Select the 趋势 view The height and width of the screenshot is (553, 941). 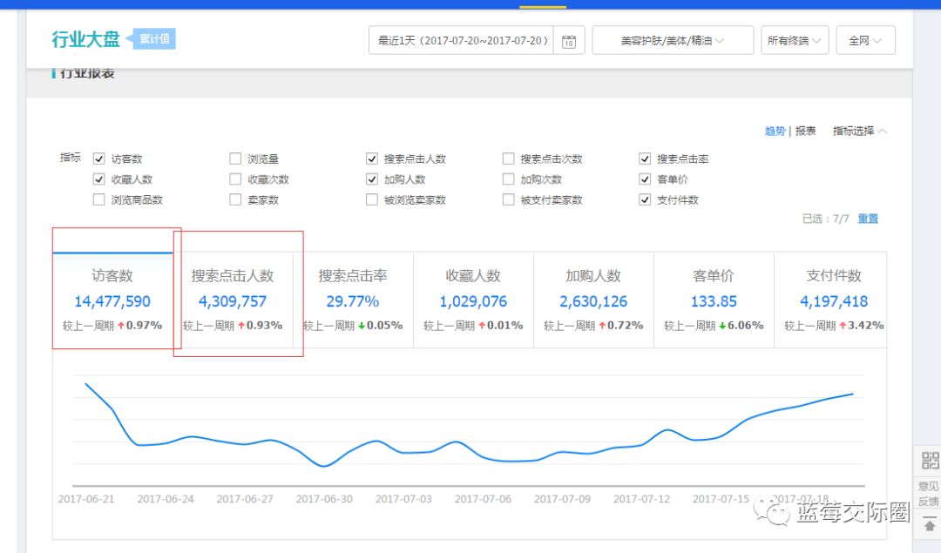click(774, 131)
